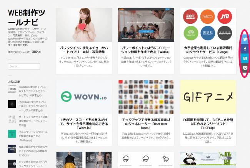Screen dimensions: 250x168
Task: Open the パワーポイントのようにプロモーション Wideo article title
Action: (x=146, y=50)
